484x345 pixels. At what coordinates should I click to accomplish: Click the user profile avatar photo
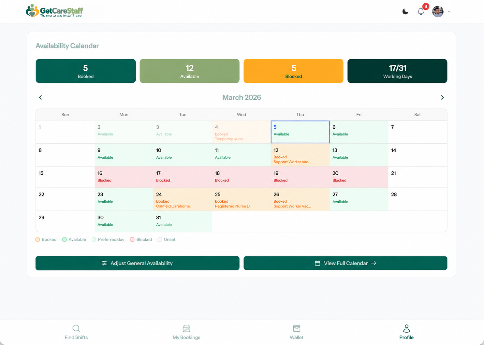click(438, 11)
